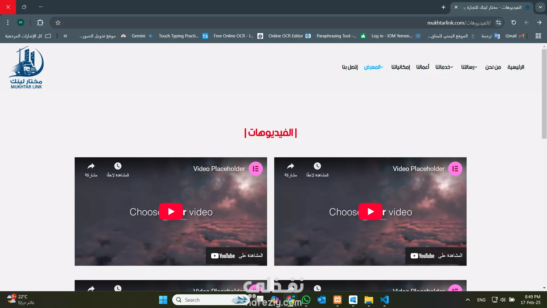Play the first left video

(x=171, y=212)
